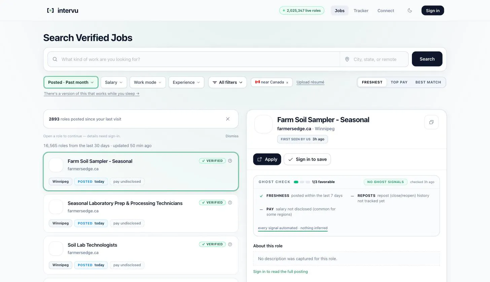The height and width of the screenshot is (282, 490).
Task: Click the Upload résumé link
Action: click(x=310, y=82)
